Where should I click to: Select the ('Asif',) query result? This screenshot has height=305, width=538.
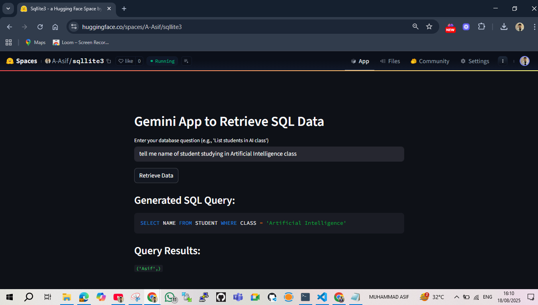149,269
